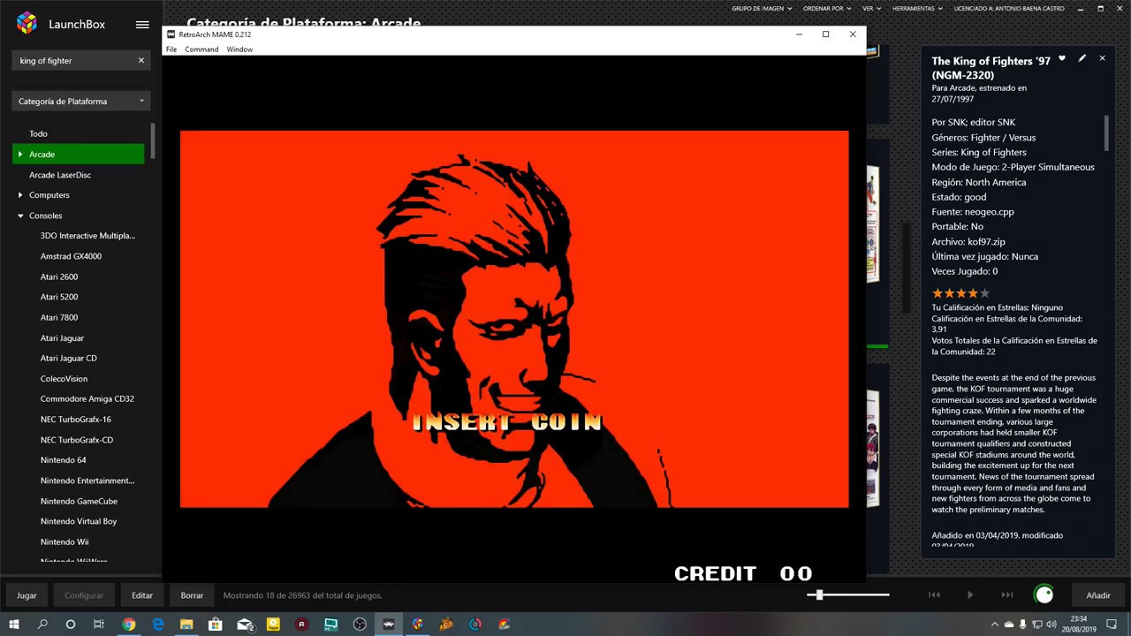Expand the Computers category

coord(20,195)
